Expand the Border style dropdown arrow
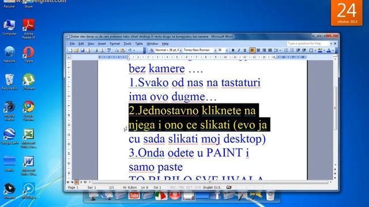Screen dimensions: 369x207 click(315, 50)
